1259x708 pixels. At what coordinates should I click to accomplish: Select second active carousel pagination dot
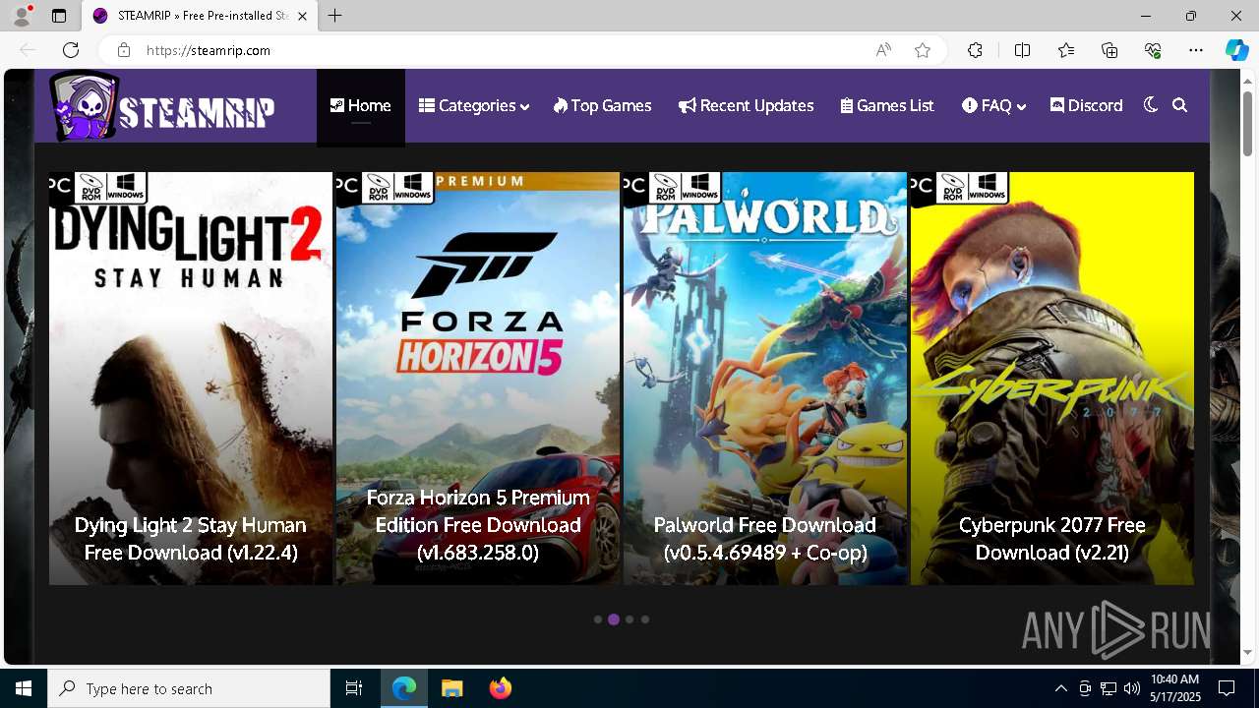tap(614, 619)
